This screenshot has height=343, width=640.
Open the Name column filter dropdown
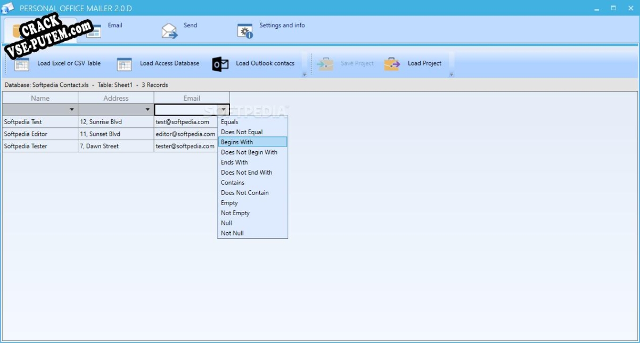(x=72, y=110)
